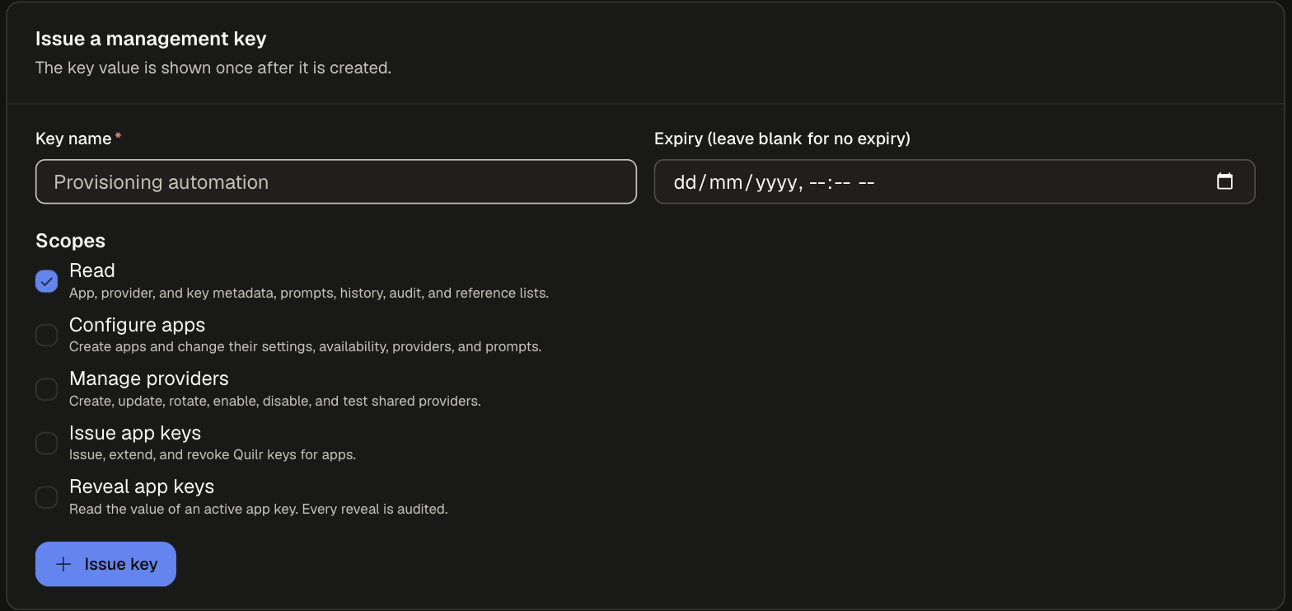Open the expiry calendar picker icon
Screen dimensions: 1292x611
coord(1224,181)
